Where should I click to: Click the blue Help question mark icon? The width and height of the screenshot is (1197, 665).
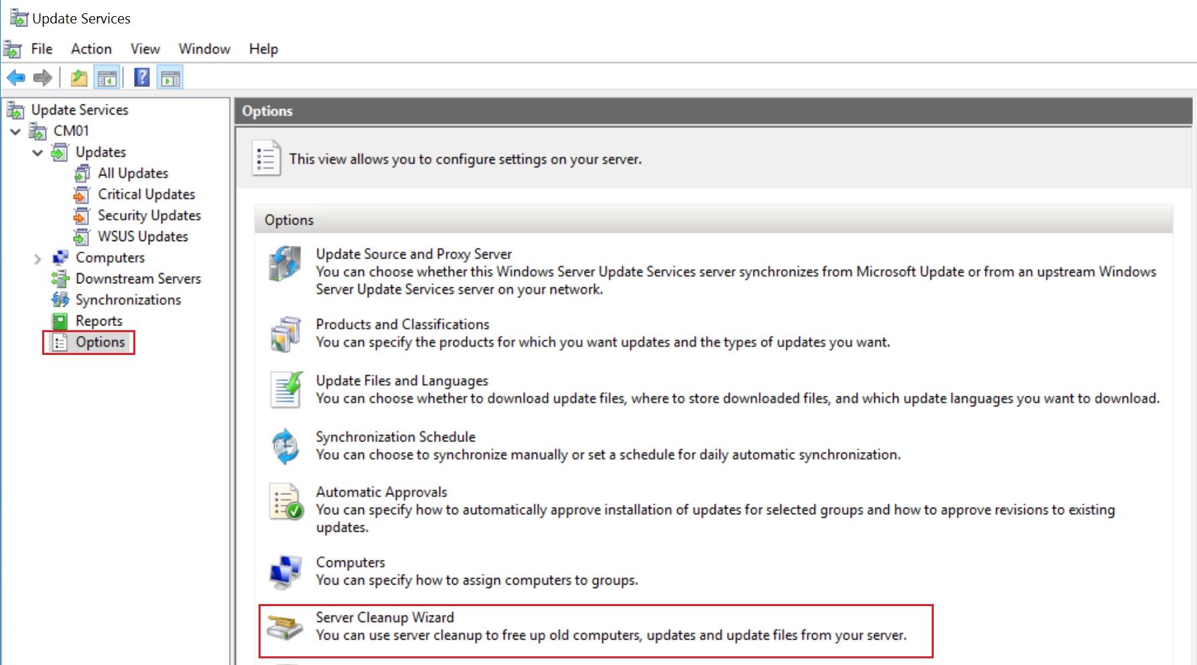[x=142, y=78]
